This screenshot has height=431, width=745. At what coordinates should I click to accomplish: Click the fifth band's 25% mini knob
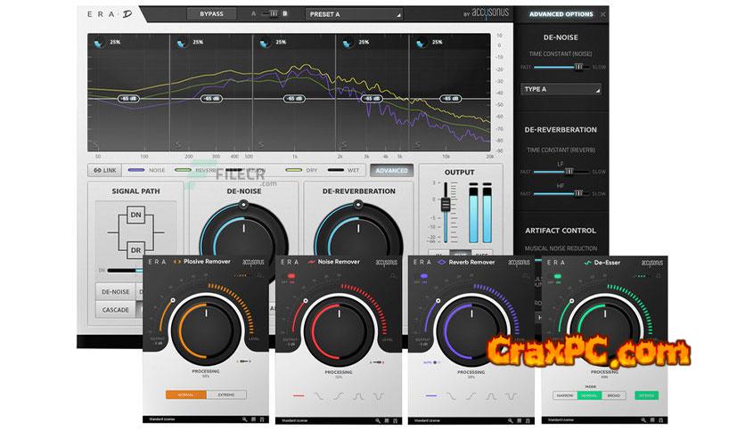click(421, 44)
